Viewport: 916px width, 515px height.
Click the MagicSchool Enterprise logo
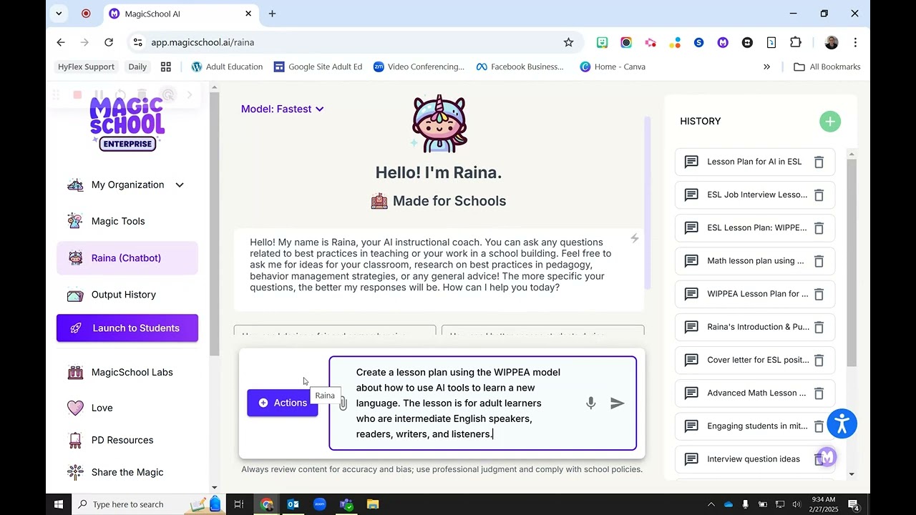[127, 124]
